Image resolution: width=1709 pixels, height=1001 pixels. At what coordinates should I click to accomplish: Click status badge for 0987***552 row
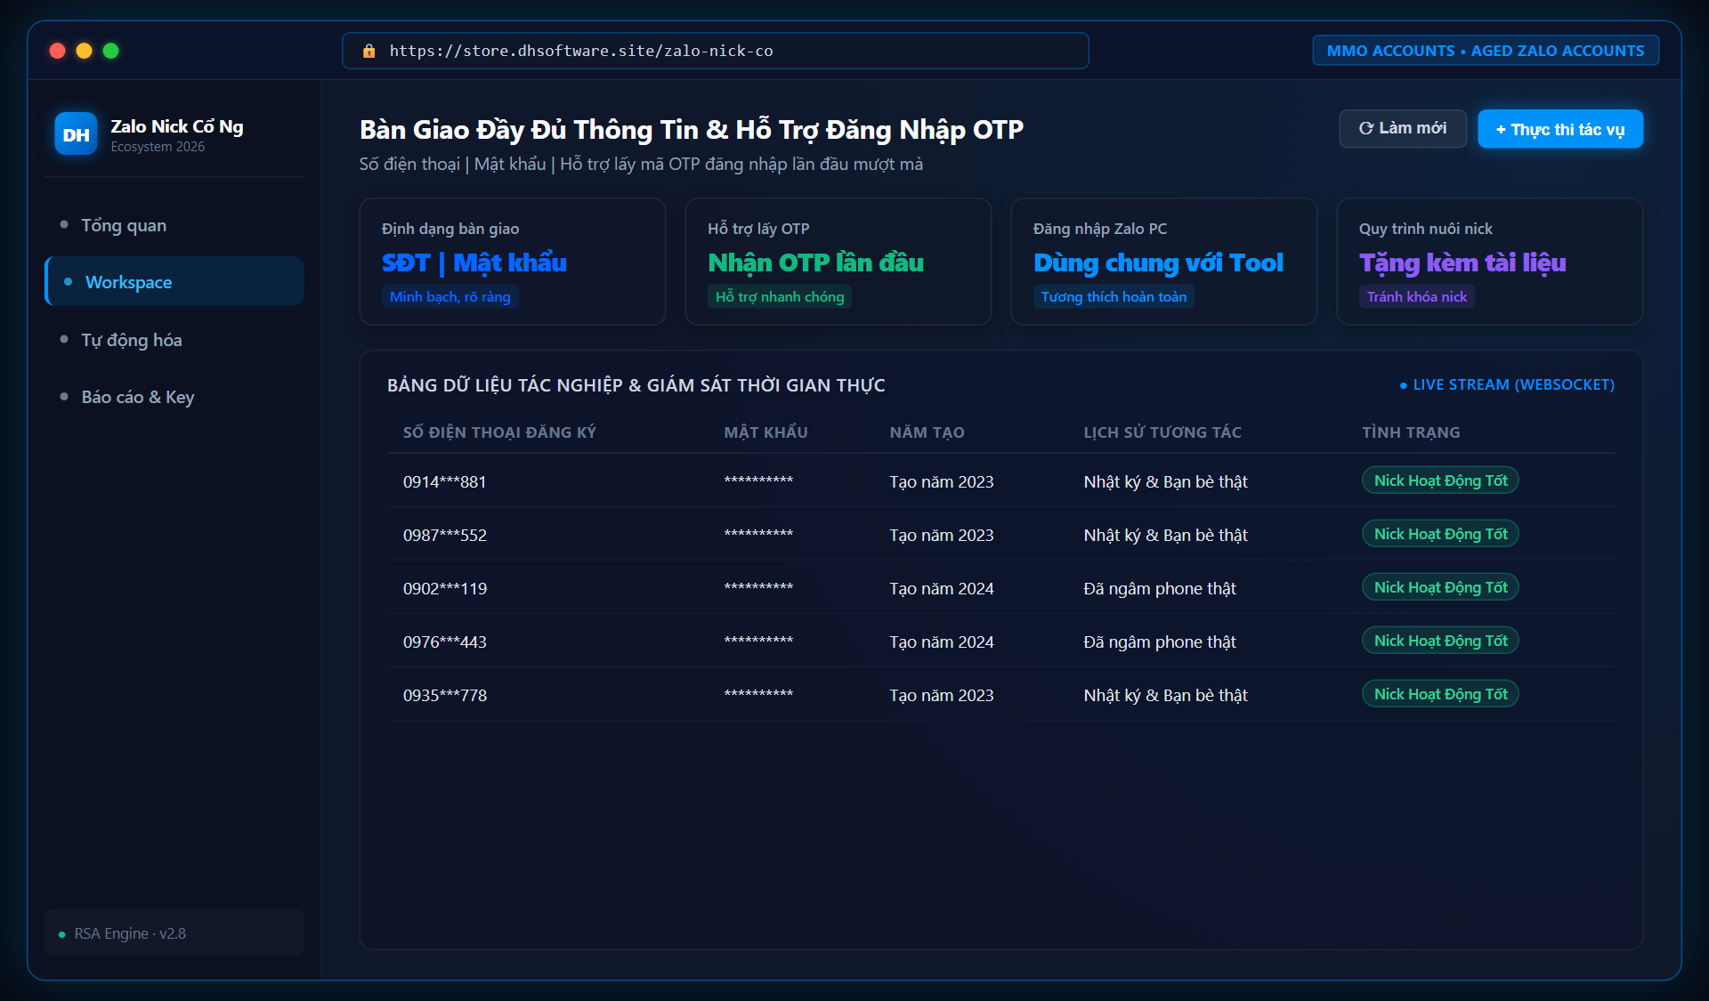(1440, 534)
